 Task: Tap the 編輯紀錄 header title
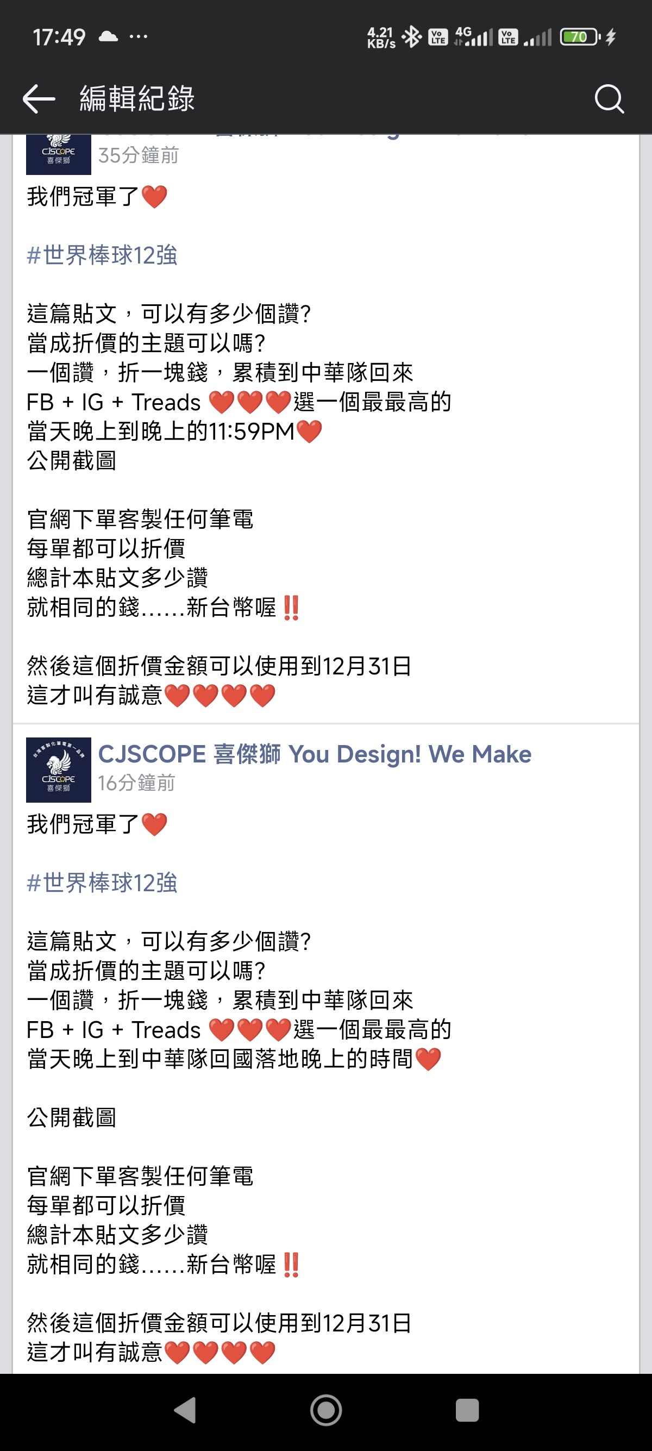tap(137, 98)
